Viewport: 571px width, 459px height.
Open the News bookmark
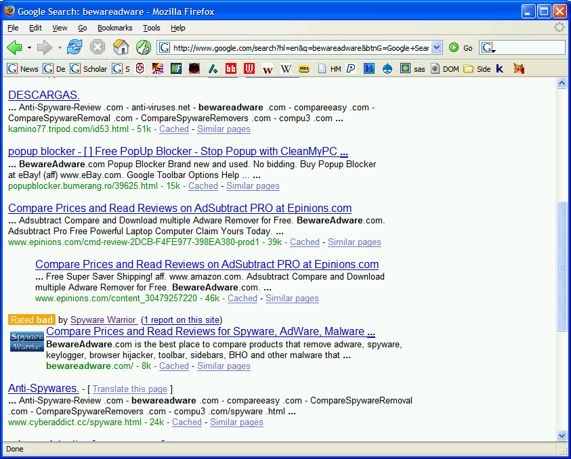[x=22, y=68]
